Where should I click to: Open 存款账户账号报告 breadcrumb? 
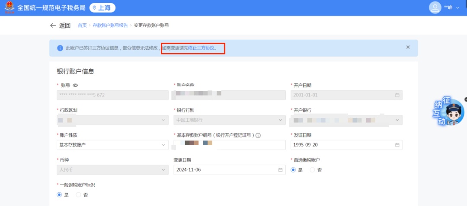tap(110, 25)
